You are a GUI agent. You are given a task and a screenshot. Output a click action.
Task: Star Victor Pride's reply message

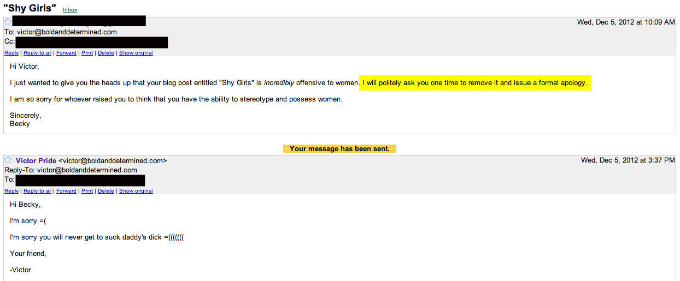[x=8, y=160]
